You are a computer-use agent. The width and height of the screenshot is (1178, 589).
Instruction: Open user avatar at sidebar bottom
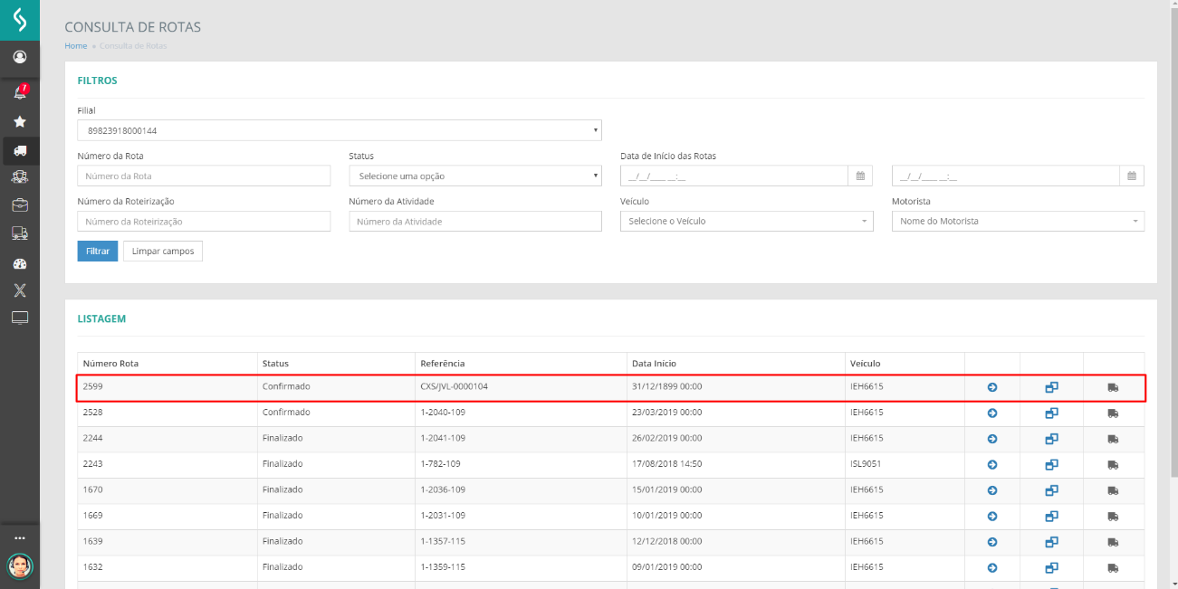[x=19, y=566]
